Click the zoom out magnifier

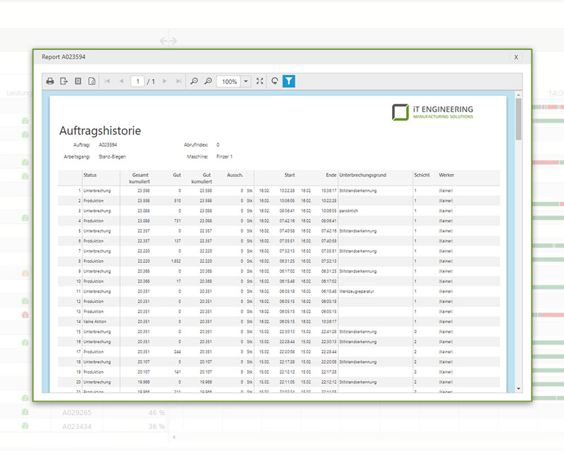(195, 82)
